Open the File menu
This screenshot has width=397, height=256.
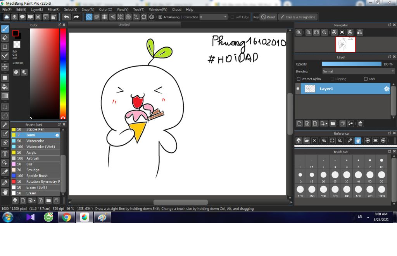point(7,9)
